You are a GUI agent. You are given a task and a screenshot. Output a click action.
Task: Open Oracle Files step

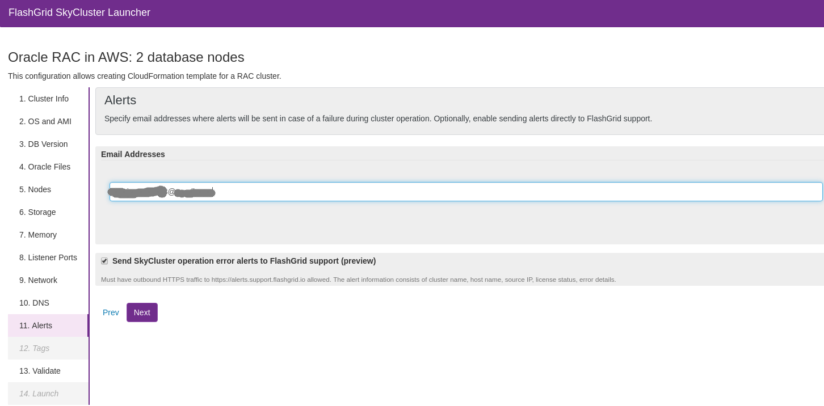click(45, 167)
